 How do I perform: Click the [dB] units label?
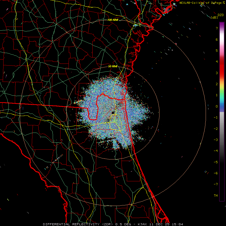214,17
